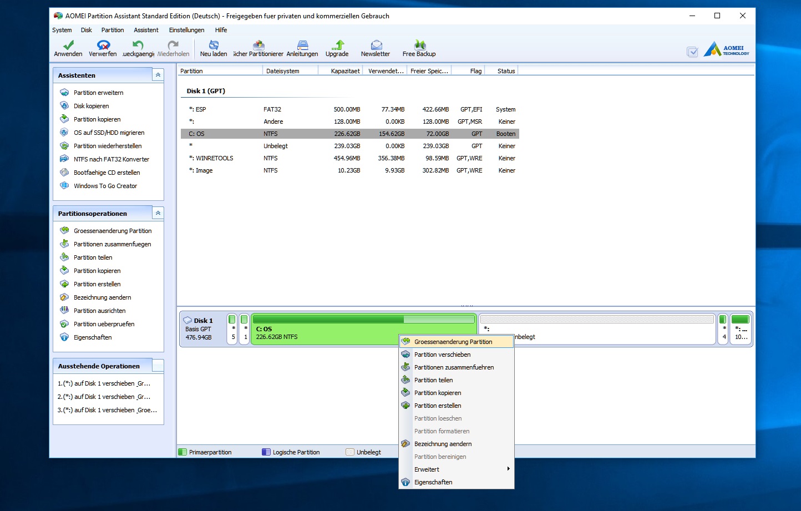The image size is (801, 511).
Task: Open Sicher Partitionieren toolbar icon
Action: coord(258,48)
